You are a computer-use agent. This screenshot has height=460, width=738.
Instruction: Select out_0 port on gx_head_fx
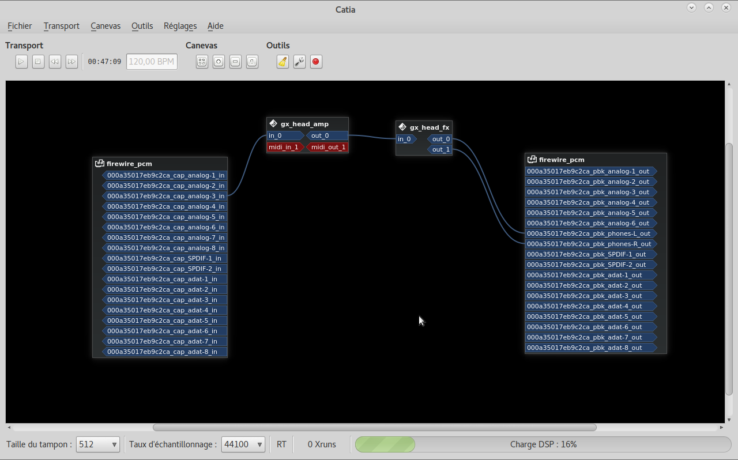[439, 139]
